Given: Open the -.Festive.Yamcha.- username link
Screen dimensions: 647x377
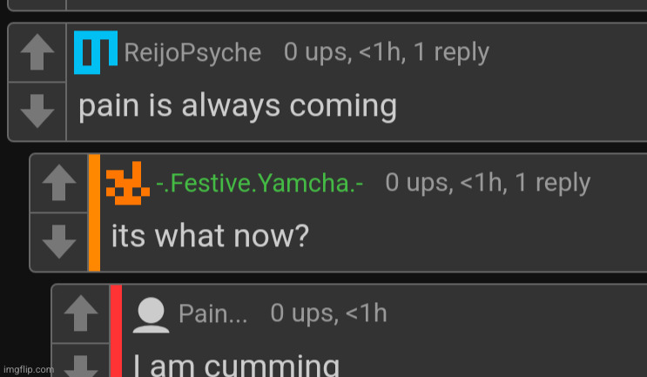Looking at the screenshot, I should pos(259,183).
